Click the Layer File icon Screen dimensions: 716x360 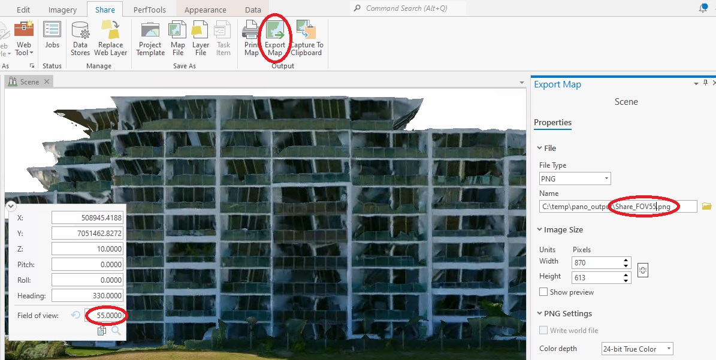(x=200, y=30)
